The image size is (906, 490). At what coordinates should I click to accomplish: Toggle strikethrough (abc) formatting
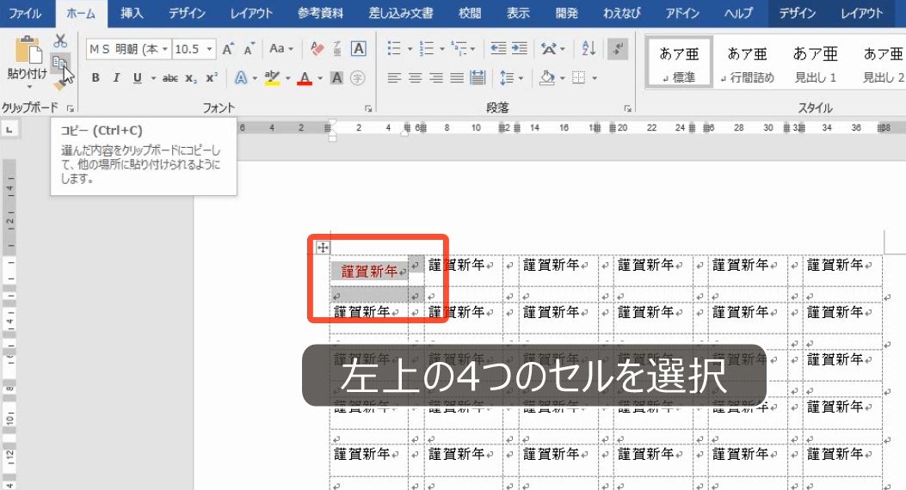[x=169, y=78]
